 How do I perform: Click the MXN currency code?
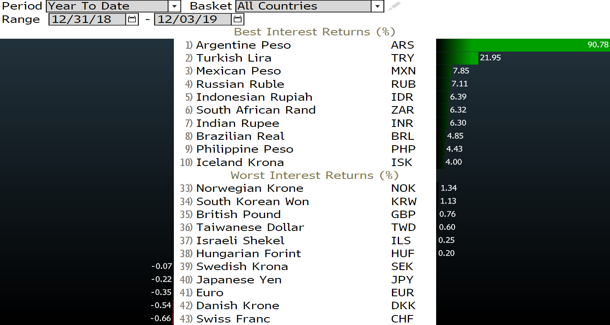click(x=404, y=71)
